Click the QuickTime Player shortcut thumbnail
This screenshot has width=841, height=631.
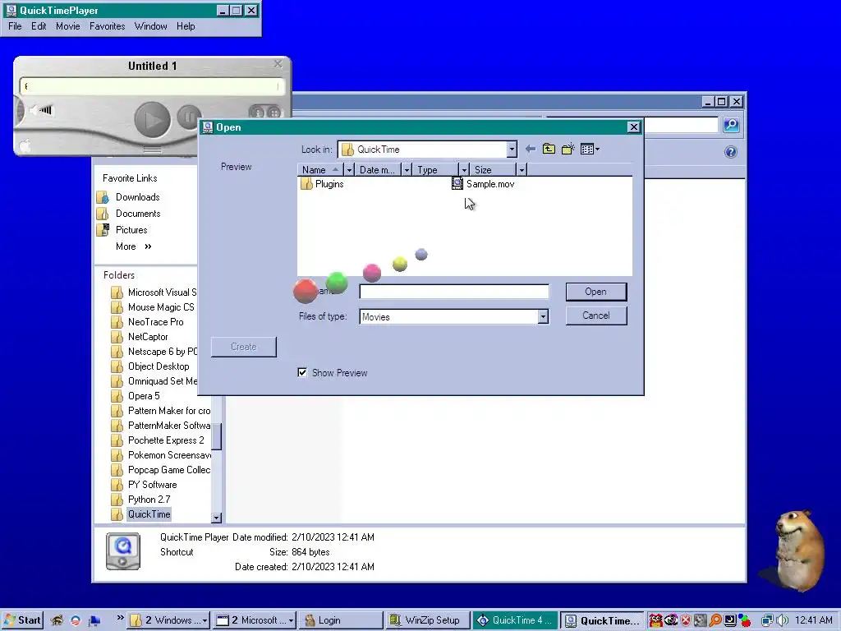click(x=123, y=551)
